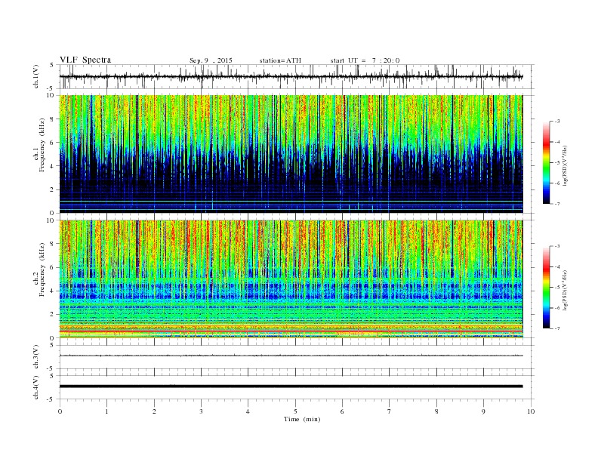Click time axis tick label 2
Image resolution: width=598 pixels, height=462 pixels.
tap(154, 411)
